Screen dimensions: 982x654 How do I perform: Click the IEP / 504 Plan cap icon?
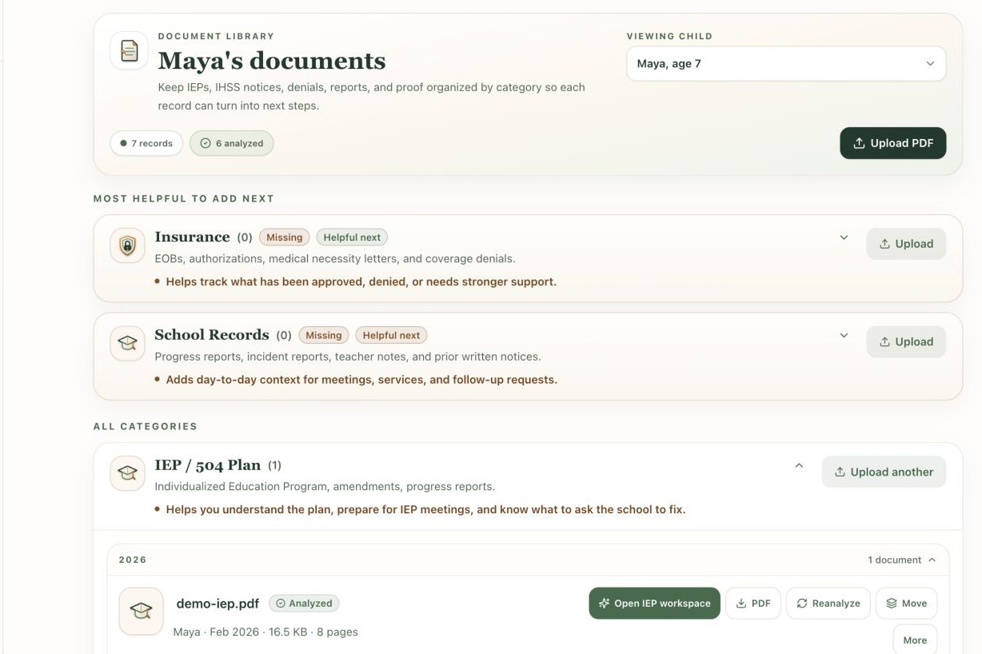tap(127, 473)
